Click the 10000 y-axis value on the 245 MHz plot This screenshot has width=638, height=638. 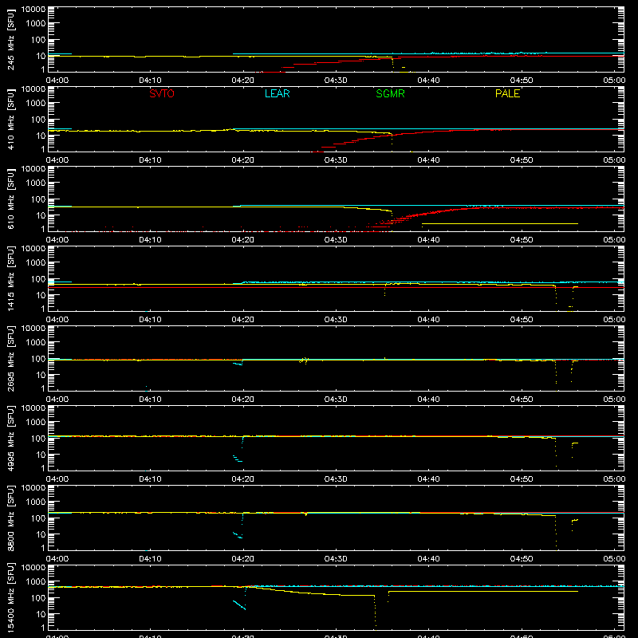[33, 10]
